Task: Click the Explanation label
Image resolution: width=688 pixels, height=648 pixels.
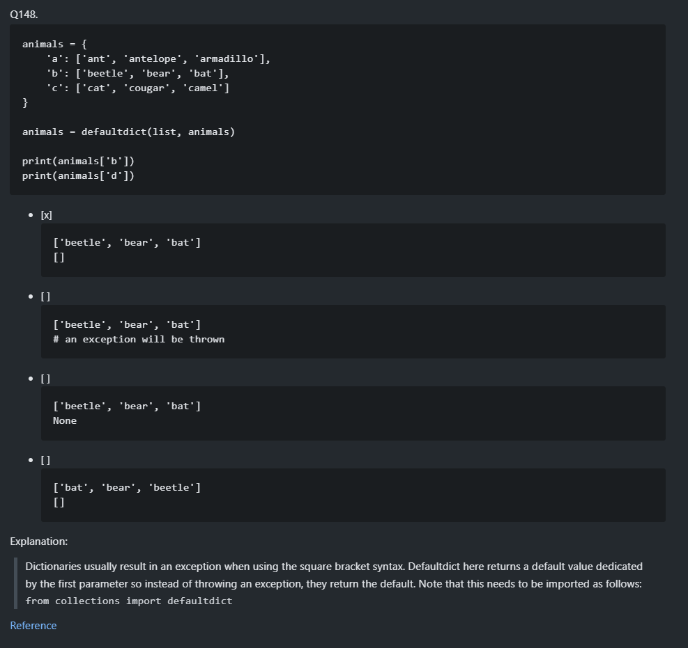Action: click(x=38, y=542)
